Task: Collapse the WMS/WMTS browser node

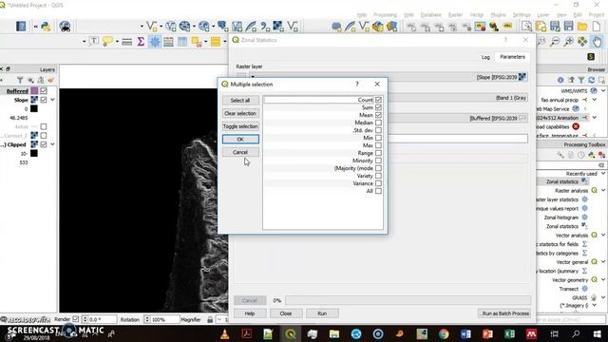Action: pyautogui.click(x=603, y=91)
